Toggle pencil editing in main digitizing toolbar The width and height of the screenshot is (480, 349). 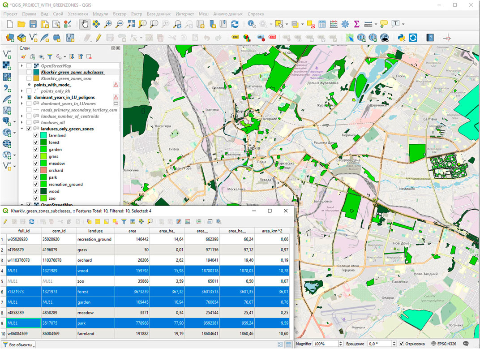[x=99, y=38]
